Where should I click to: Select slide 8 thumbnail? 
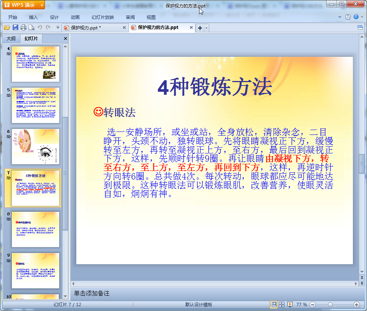coord(36,230)
